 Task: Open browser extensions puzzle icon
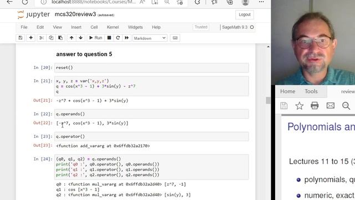(x=197, y=2)
